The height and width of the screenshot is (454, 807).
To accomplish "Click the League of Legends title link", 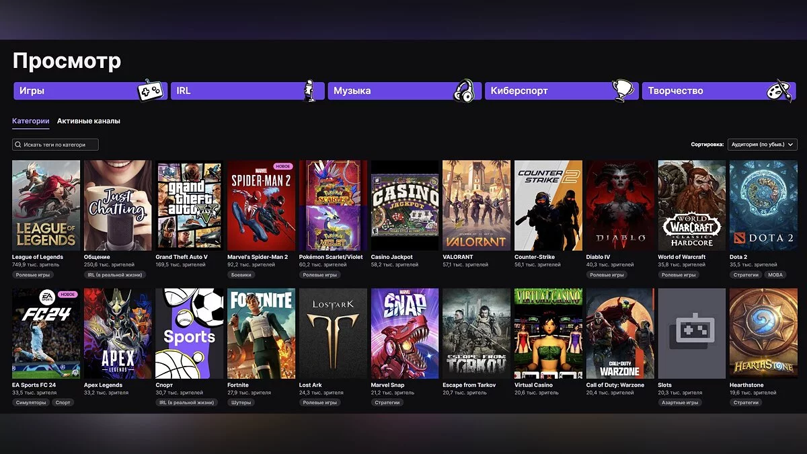I will [38, 257].
